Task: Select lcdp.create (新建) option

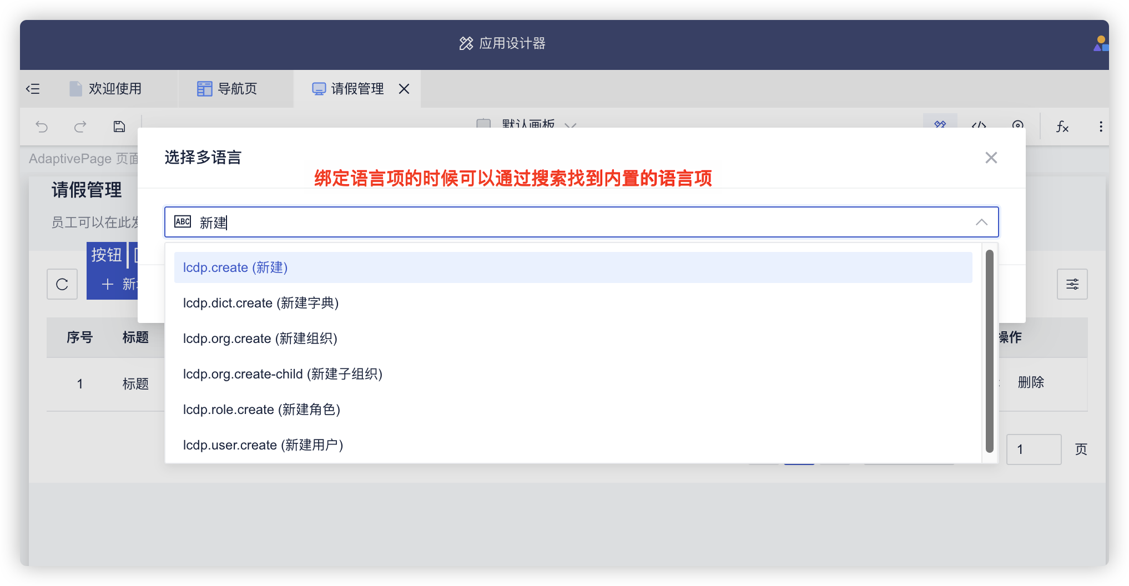Action: tap(235, 267)
